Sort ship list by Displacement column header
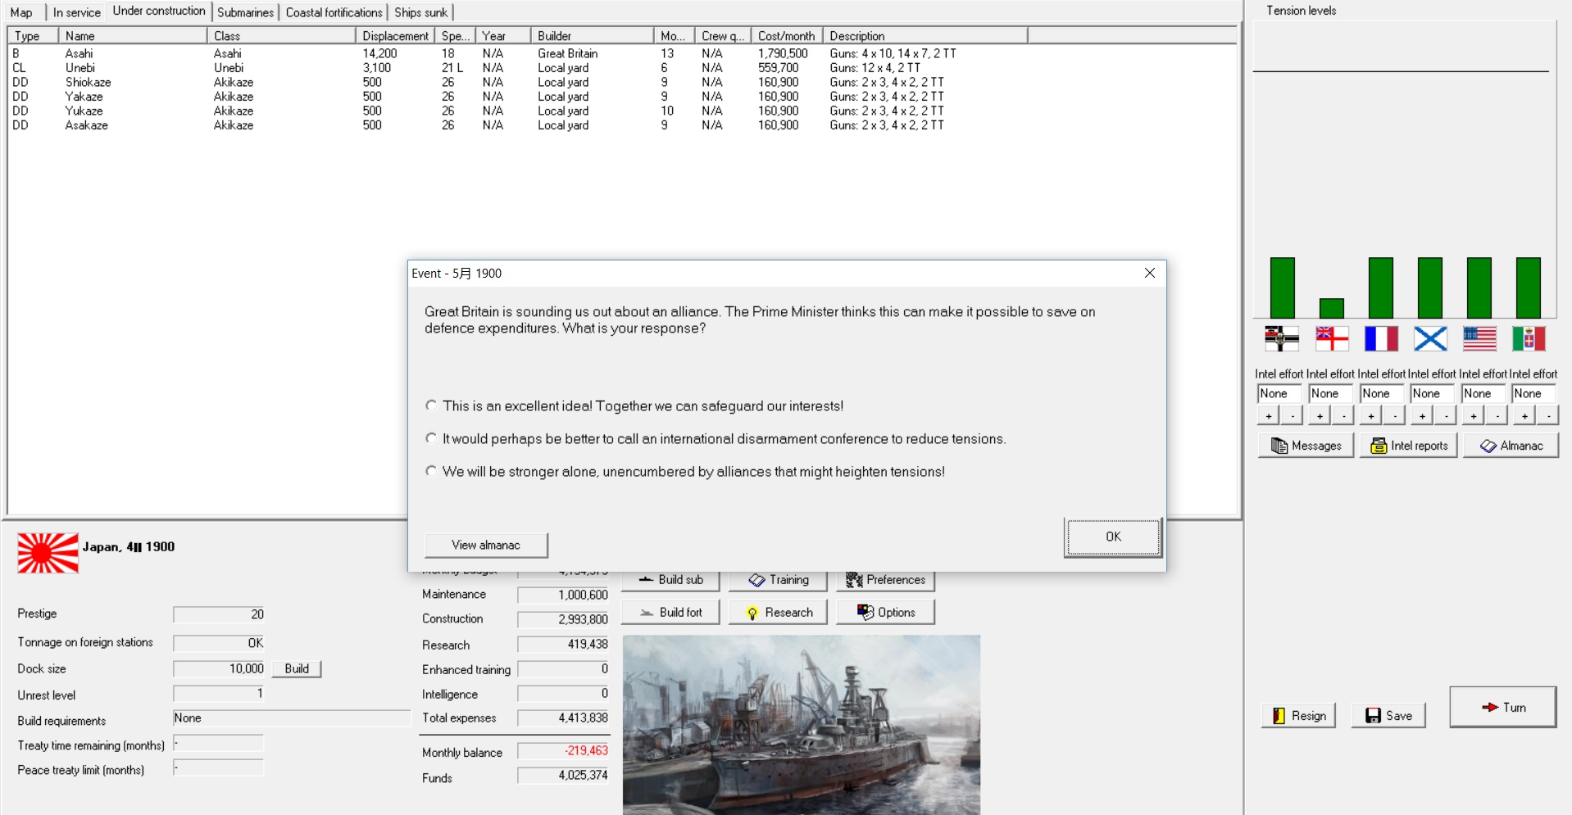Screen dimensions: 1572x815 (396, 36)
